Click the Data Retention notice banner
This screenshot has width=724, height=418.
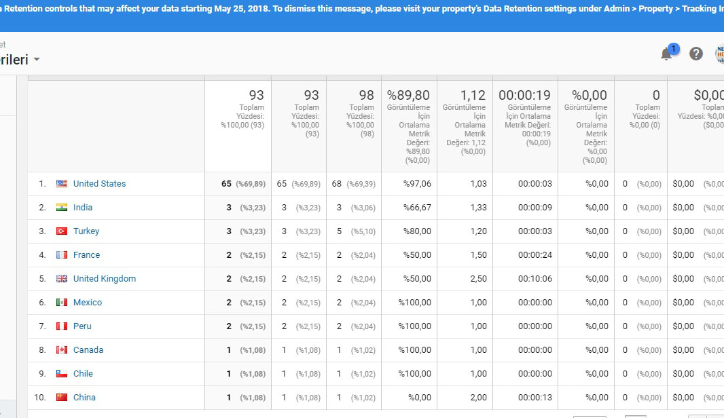coord(362,16)
